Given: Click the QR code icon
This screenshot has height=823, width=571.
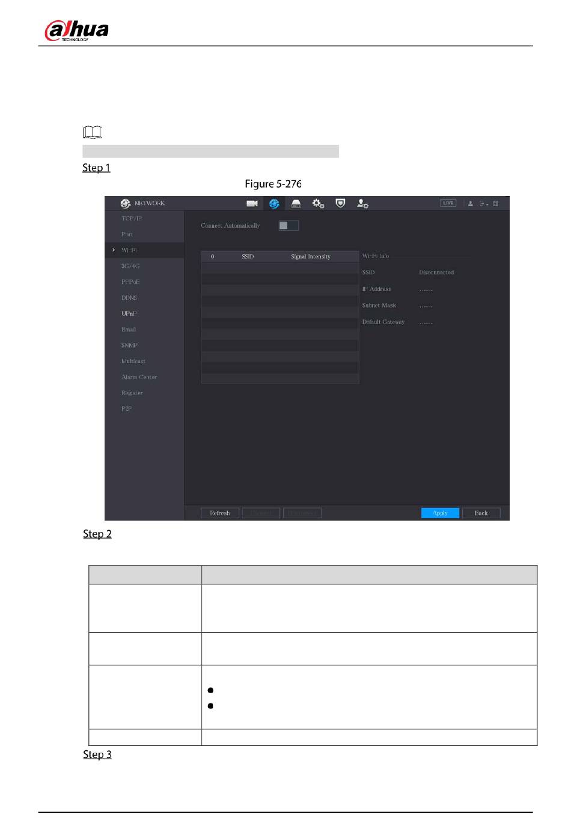Looking at the screenshot, I should [496, 204].
